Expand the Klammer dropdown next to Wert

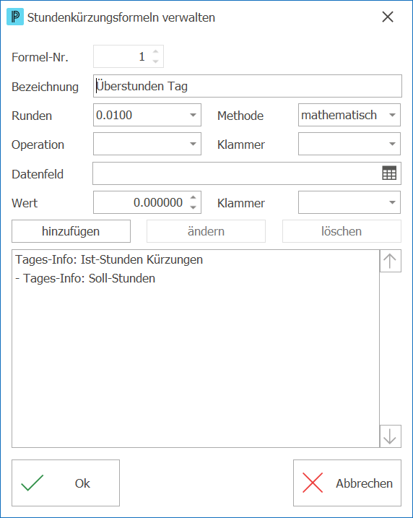(x=392, y=202)
